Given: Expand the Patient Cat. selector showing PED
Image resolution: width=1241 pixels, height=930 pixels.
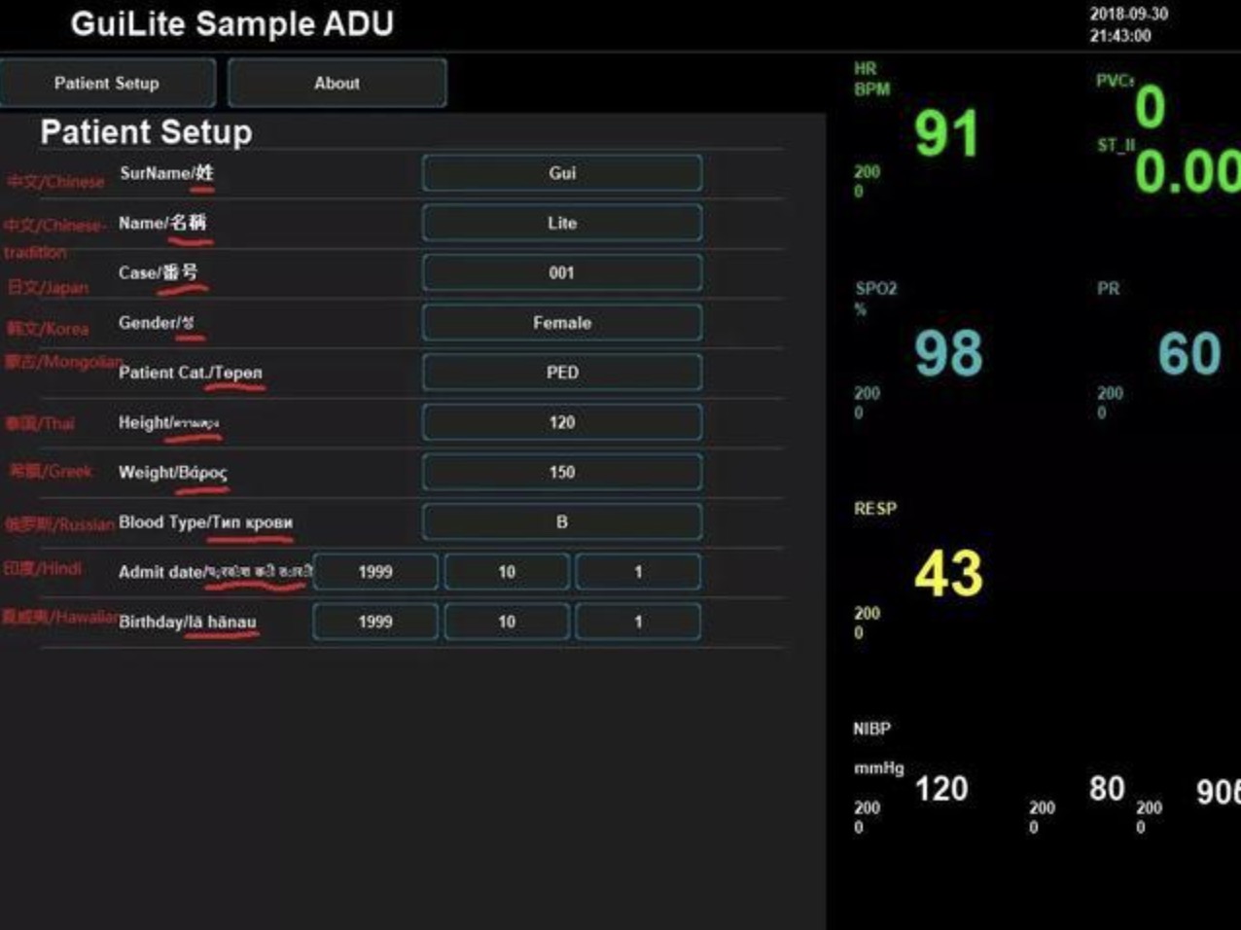Looking at the screenshot, I should click(x=561, y=373).
